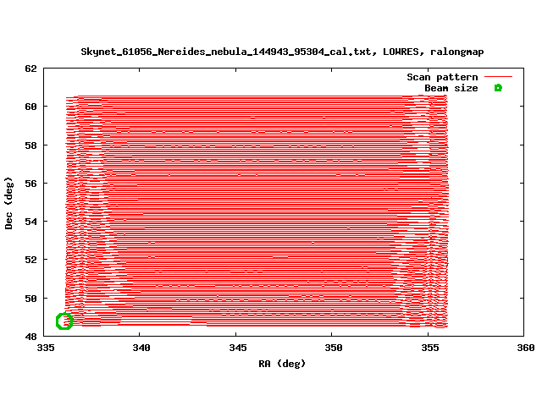Click the red Scan pattern legend line

coord(498,77)
